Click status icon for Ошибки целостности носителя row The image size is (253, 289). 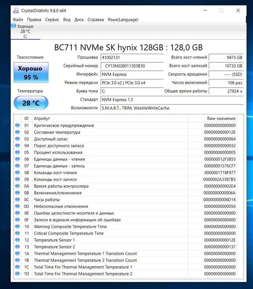pyautogui.click(x=17, y=213)
